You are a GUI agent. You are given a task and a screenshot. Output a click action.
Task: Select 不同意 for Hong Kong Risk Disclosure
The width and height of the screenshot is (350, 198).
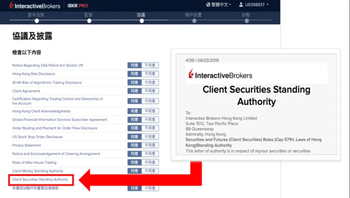pos(150,74)
